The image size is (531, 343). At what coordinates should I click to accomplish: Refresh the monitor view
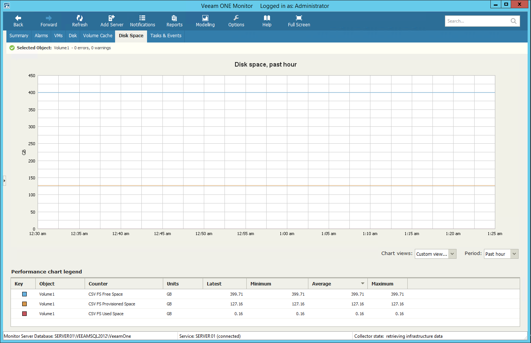coord(80,21)
